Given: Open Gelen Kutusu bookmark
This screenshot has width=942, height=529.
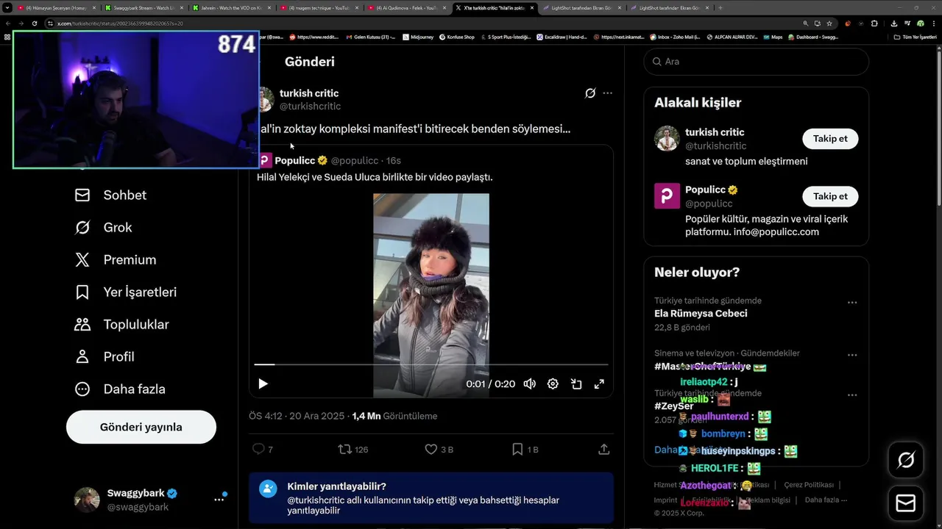Looking at the screenshot, I should pyautogui.click(x=369, y=37).
